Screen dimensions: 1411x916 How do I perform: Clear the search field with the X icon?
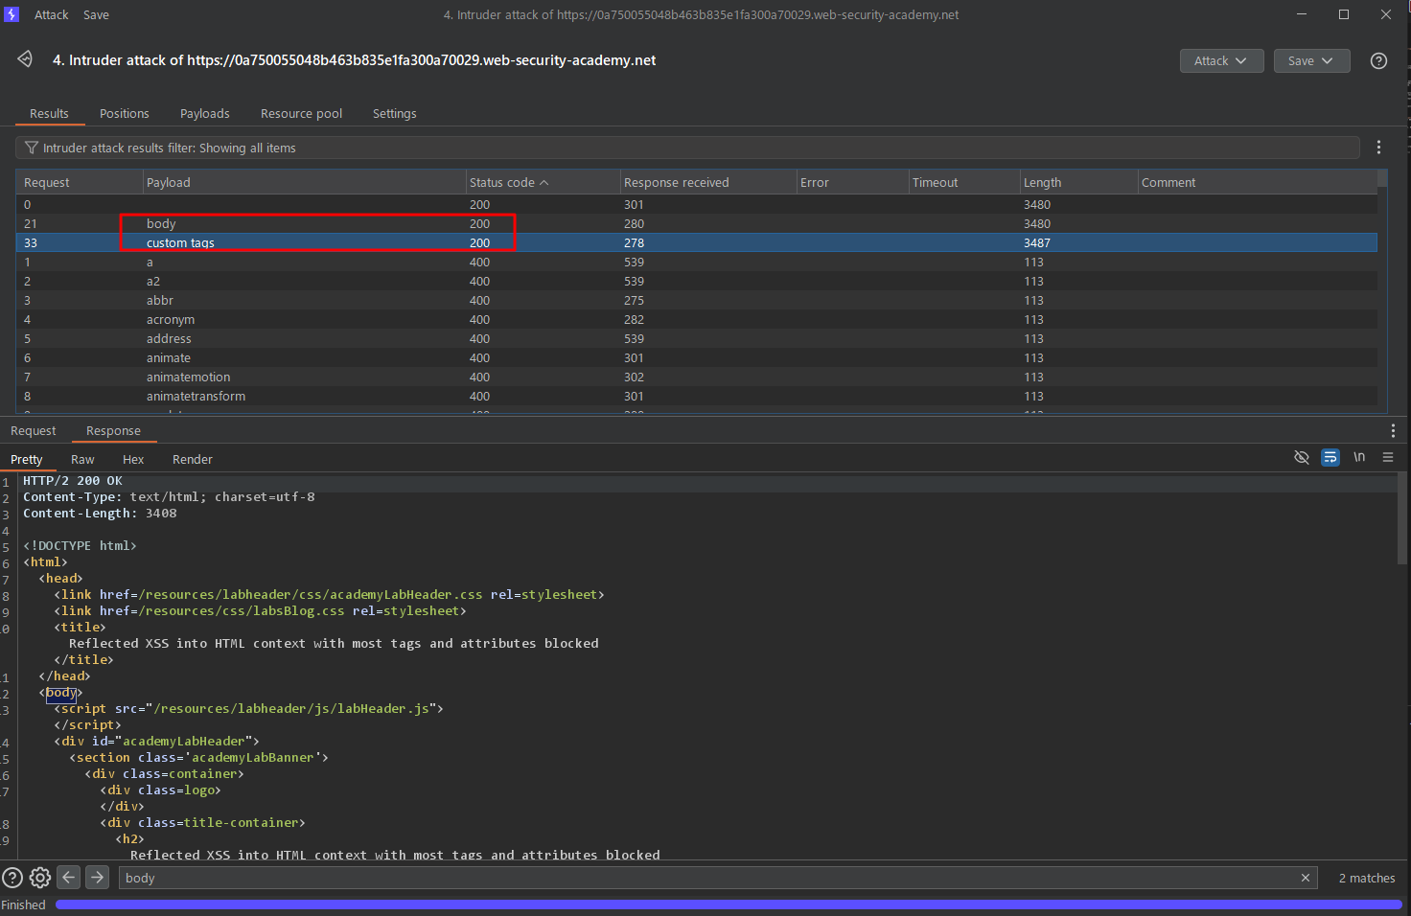point(1305,878)
